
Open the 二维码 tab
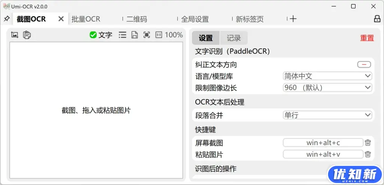click(136, 19)
